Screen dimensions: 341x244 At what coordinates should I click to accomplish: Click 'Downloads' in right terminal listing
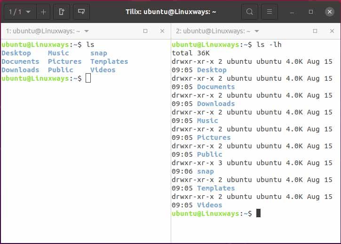click(x=216, y=104)
